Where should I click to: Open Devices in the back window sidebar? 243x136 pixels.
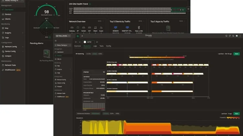click(8, 15)
